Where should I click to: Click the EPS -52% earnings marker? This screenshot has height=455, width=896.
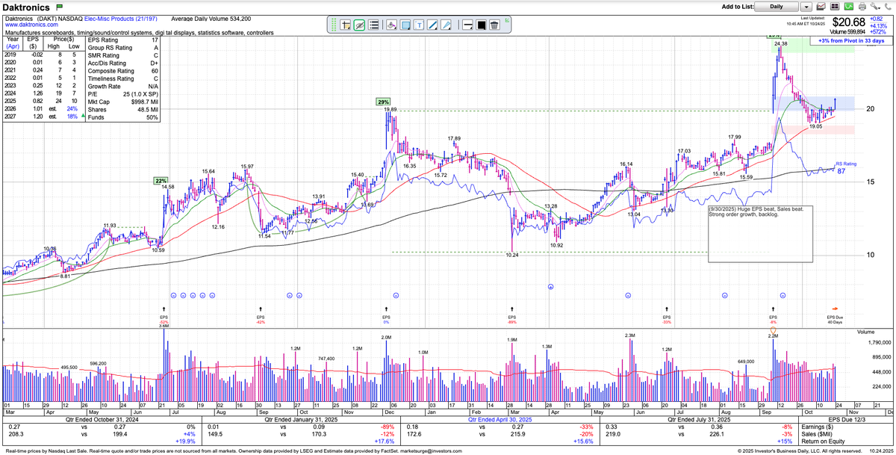(x=164, y=317)
